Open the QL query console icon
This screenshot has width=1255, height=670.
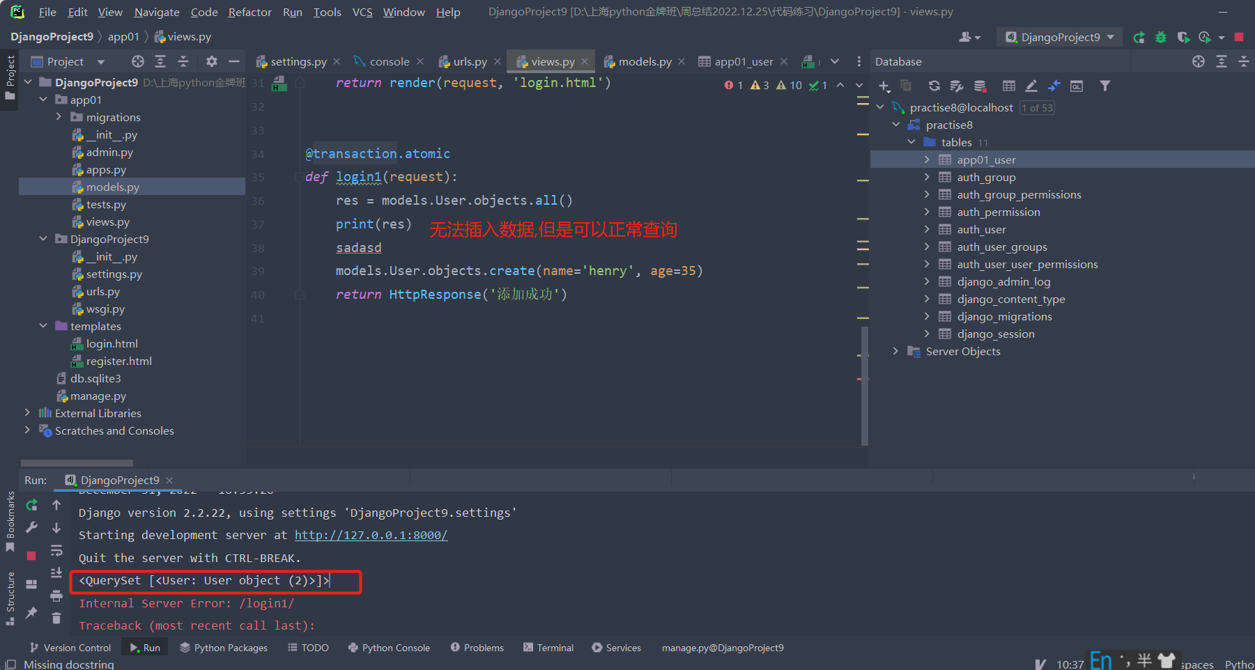tap(1077, 86)
